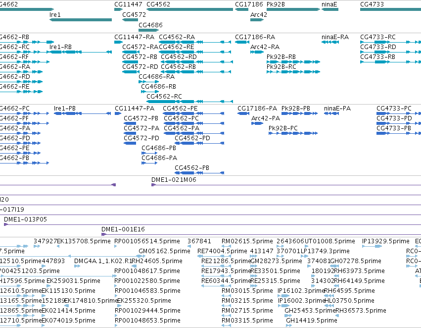Select protein CG4572-PB label
421x328 pixels.
click(x=141, y=118)
